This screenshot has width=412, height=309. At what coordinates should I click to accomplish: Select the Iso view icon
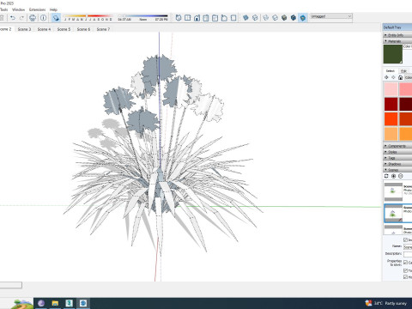pos(179,18)
